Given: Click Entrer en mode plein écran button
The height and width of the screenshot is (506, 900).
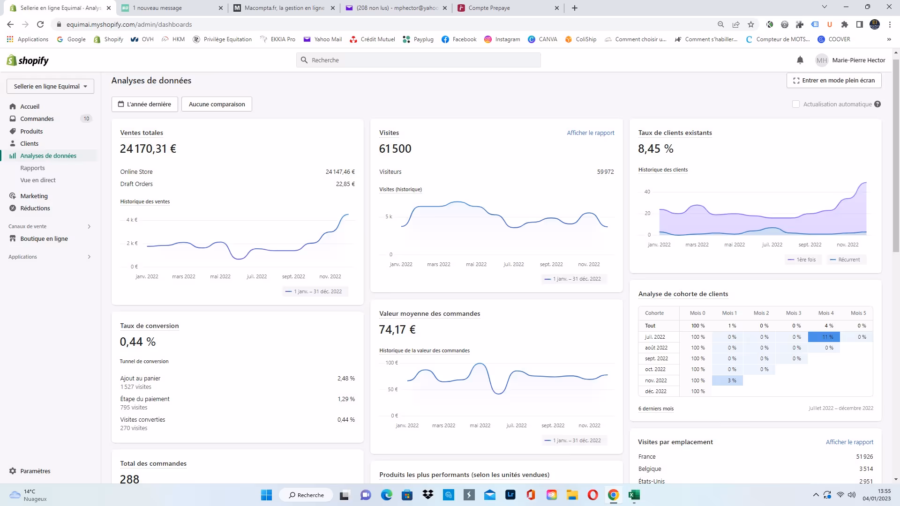Looking at the screenshot, I should [x=833, y=80].
